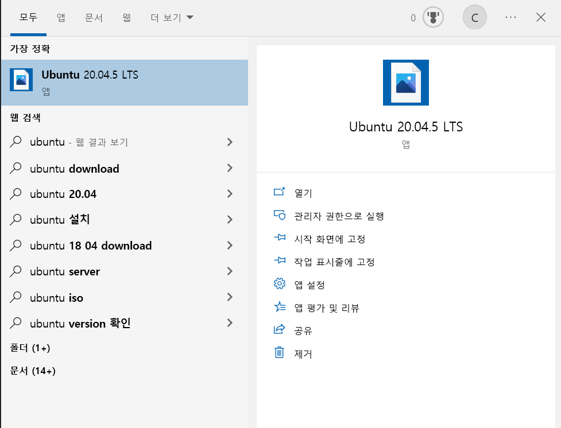Select 시작 화면에 고정
The height and width of the screenshot is (428, 561).
(x=330, y=239)
